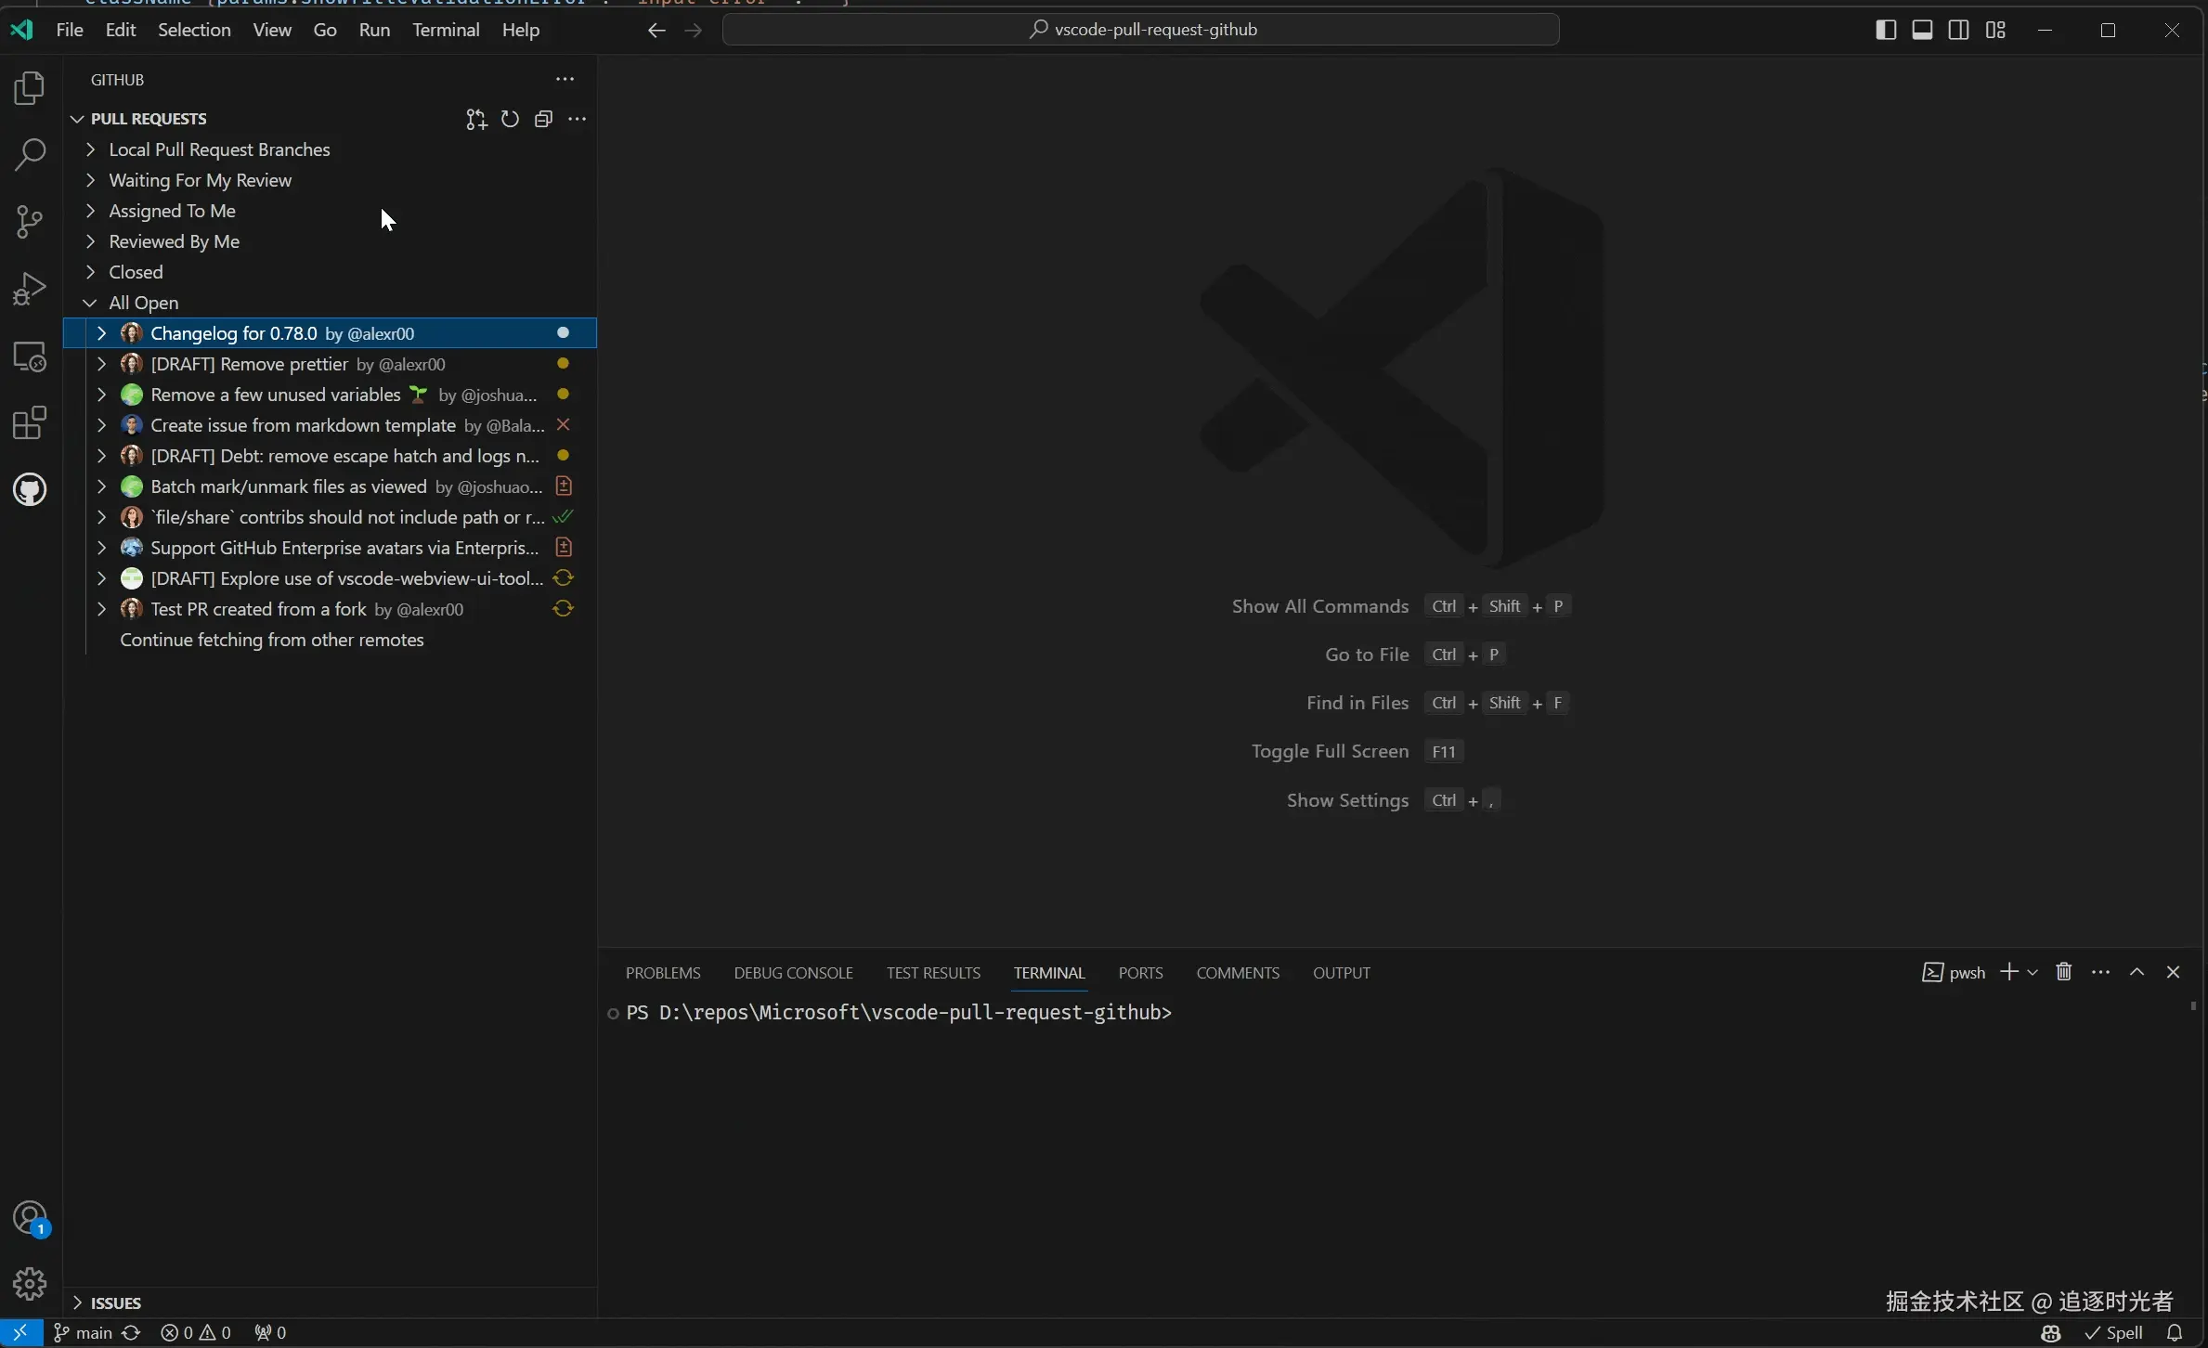Open Run and Debug view
Screen dimensions: 2208x1348
tap(30, 289)
